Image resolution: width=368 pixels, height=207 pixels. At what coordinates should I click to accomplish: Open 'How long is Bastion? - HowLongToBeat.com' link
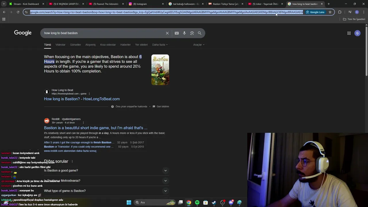point(82,99)
